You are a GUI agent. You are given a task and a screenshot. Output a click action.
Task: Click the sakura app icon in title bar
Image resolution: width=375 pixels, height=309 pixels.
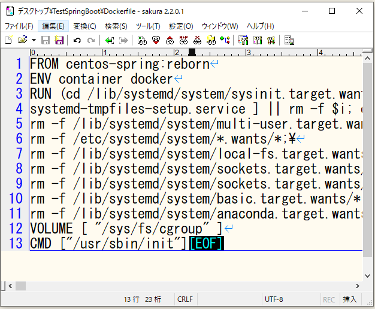[10, 11]
